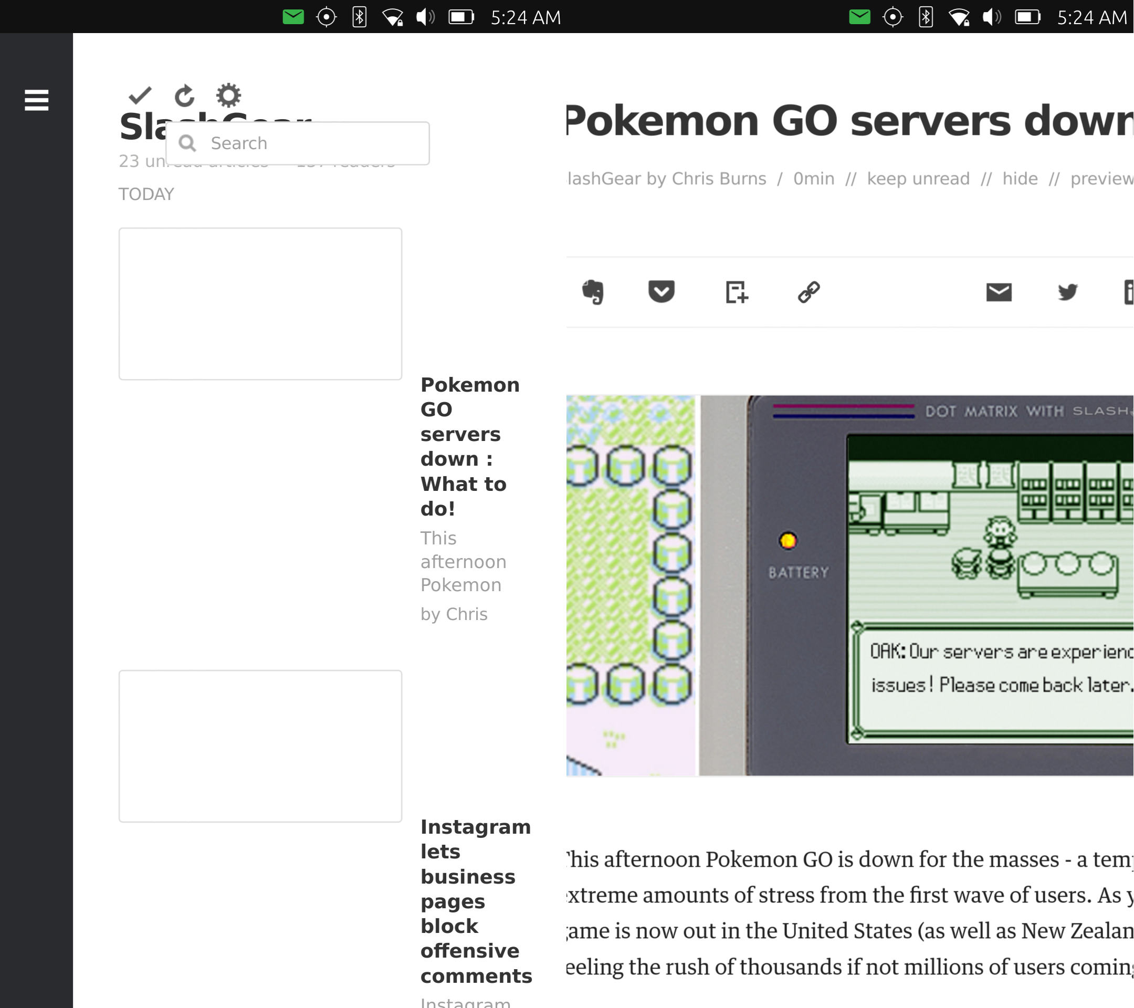Click left status bar mail icon

pos(293,17)
